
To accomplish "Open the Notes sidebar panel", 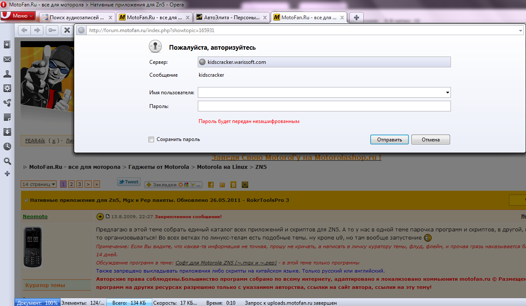I will click(x=7, y=117).
